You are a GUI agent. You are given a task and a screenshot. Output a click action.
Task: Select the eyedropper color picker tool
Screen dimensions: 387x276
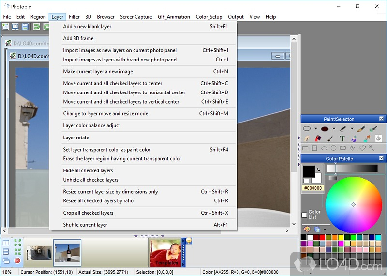tap(367, 138)
